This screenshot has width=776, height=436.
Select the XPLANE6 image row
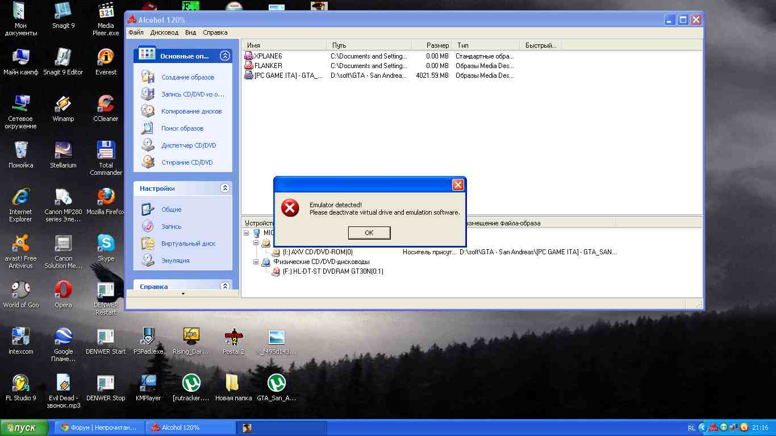381,56
